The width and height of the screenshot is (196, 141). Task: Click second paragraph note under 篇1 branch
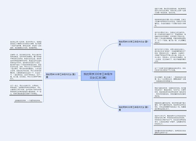[170, 23]
